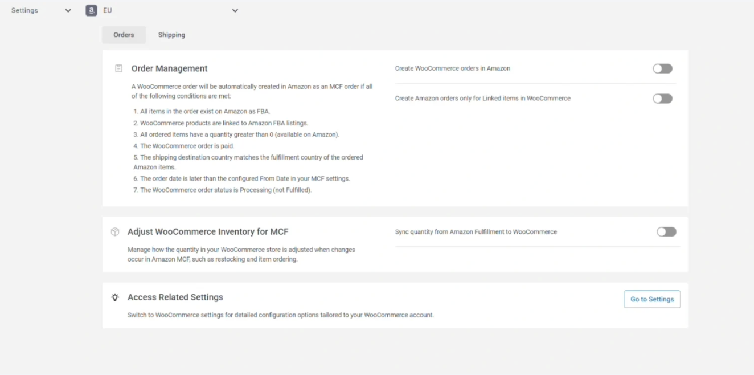Screen dimensions: 754x375
Task: Select the Orders tab
Action: tap(124, 35)
